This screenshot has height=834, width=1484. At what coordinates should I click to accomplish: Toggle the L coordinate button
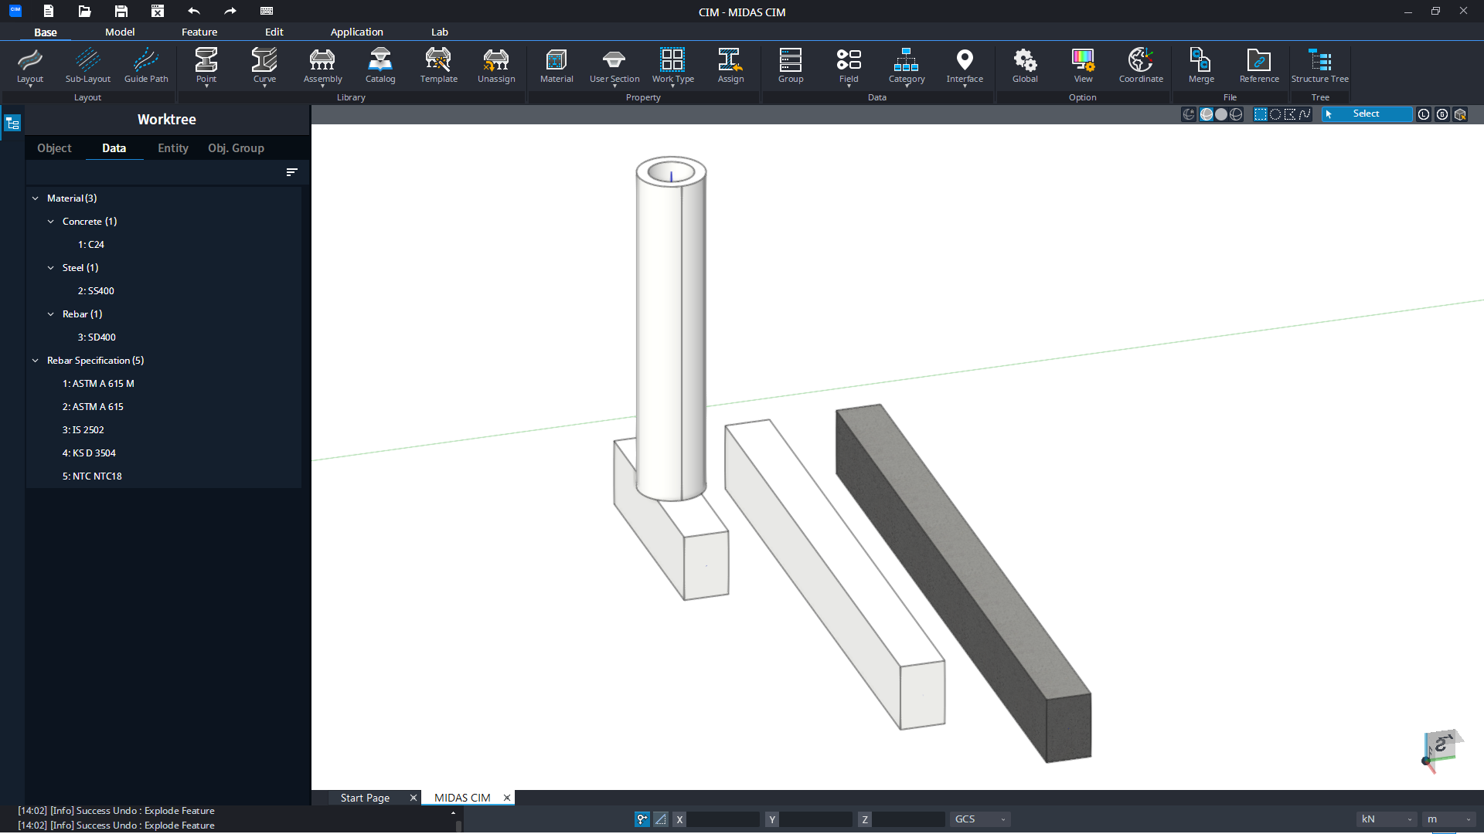1424,114
